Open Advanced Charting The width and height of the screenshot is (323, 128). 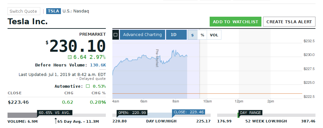click(x=142, y=35)
